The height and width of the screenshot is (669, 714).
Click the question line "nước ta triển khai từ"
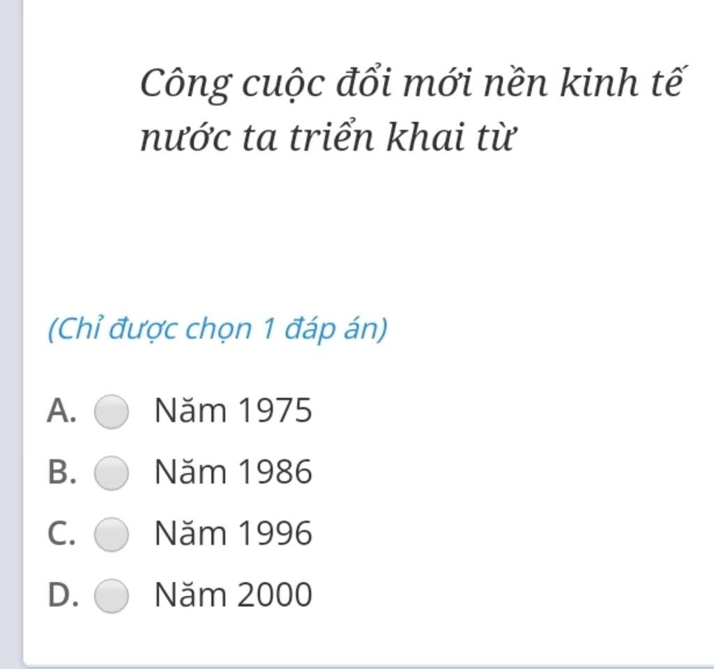(326, 139)
